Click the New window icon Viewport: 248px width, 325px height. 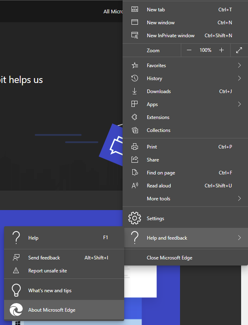(135, 22)
